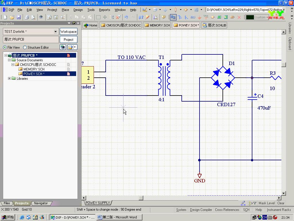The height and width of the screenshot is (221, 294).
Task: Click the vertical scrollbar thumb of the schematic
Action: click(283, 64)
